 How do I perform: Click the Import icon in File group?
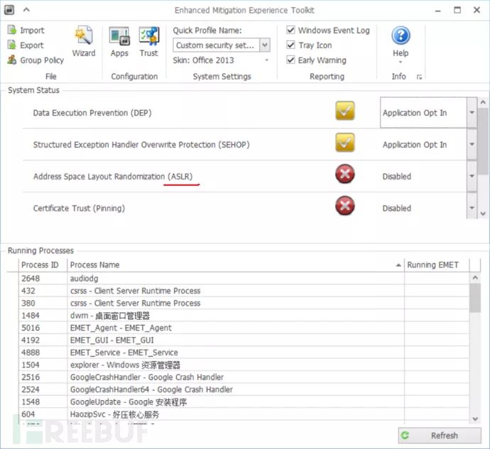(x=12, y=30)
